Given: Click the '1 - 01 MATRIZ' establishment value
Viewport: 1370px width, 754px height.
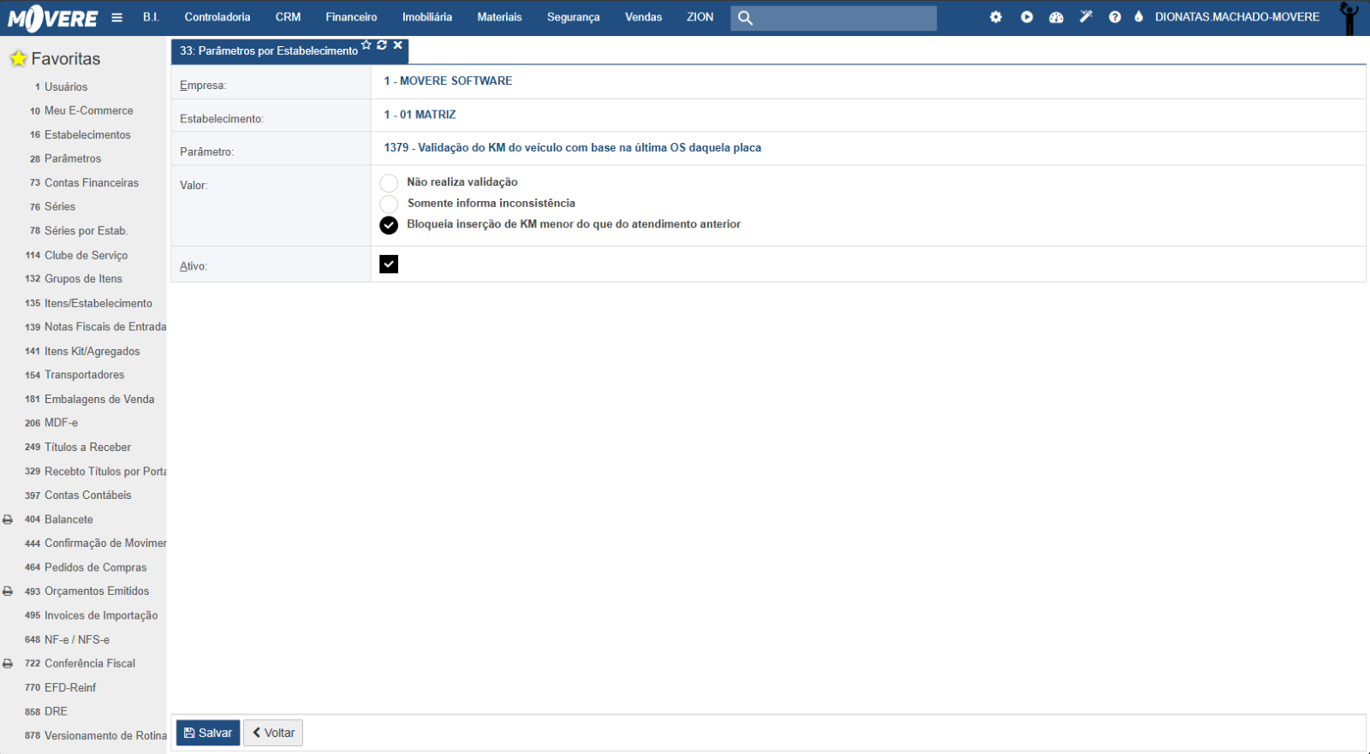Looking at the screenshot, I should pos(420,114).
